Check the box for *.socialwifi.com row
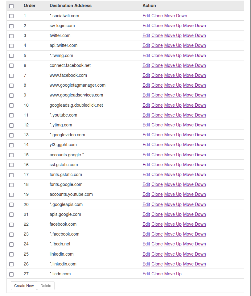Image resolution: width=251 pixels, height=296 pixels. [x=11, y=16]
